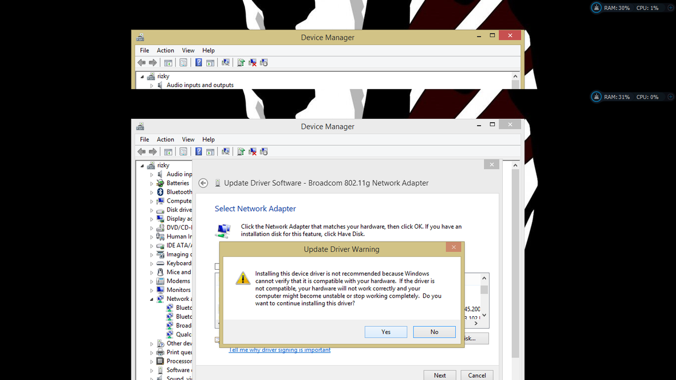Click Update Driver Software toolbar icon in lower window
This screenshot has height=380, width=676.
(x=241, y=152)
